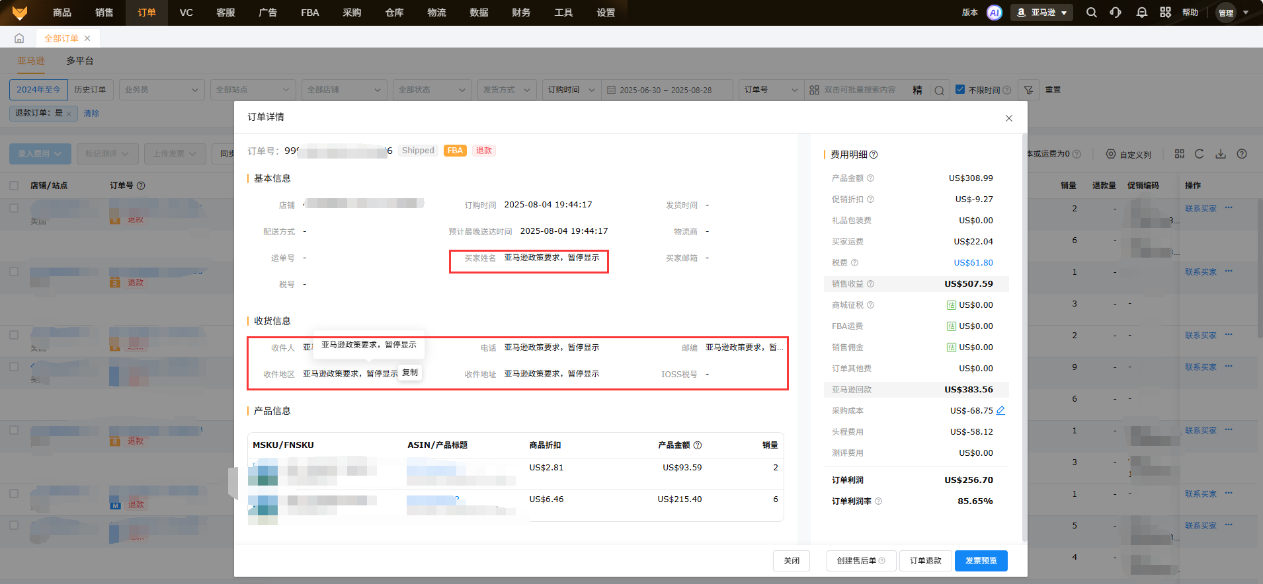Image resolution: width=1263 pixels, height=584 pixels.
Task: Open the 订单号 search type dropdown
Action: point(771,90)
